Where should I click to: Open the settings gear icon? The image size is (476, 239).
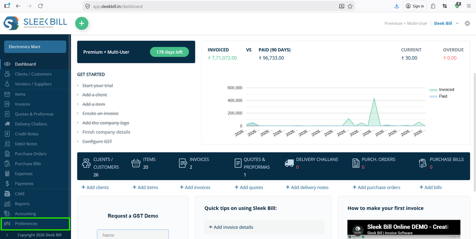(467, 23)
